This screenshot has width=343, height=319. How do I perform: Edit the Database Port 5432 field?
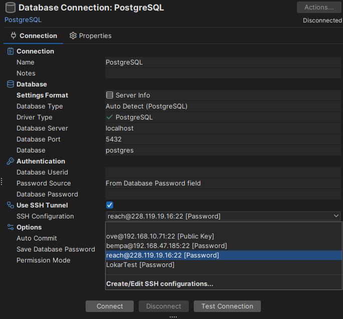tap(223, 139)
